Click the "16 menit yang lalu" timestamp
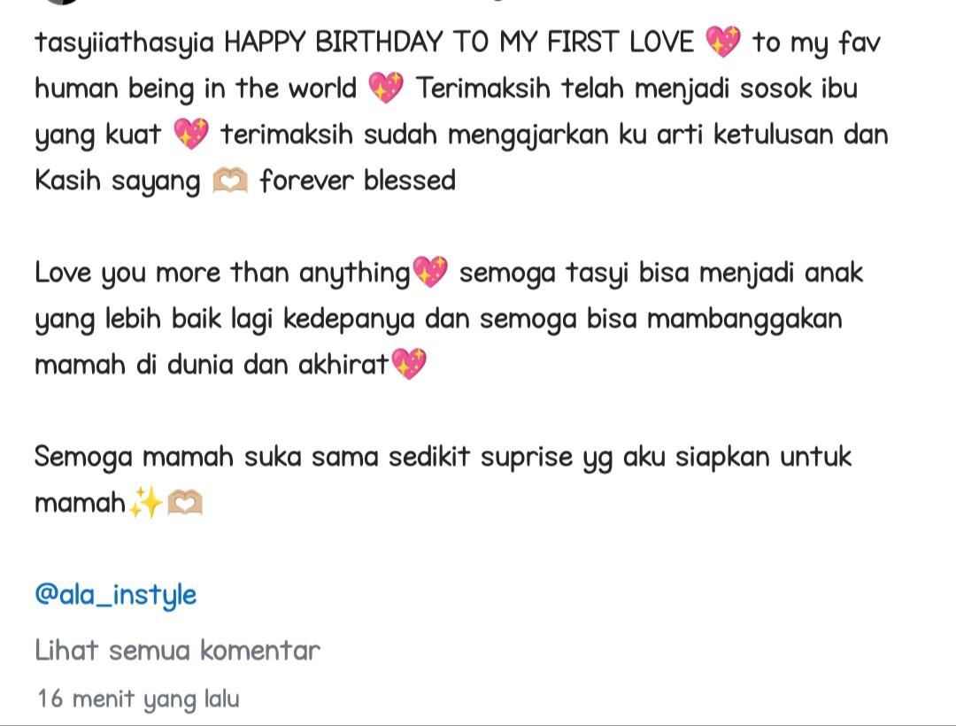 click(138, 699)
